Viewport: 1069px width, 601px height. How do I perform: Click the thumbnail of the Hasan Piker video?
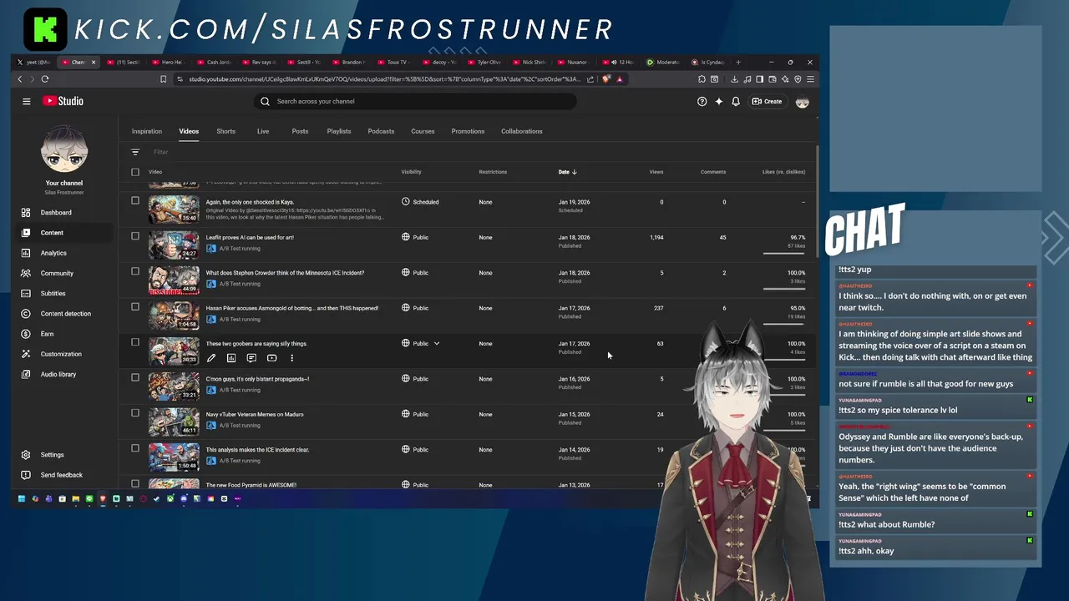(174, 316)
